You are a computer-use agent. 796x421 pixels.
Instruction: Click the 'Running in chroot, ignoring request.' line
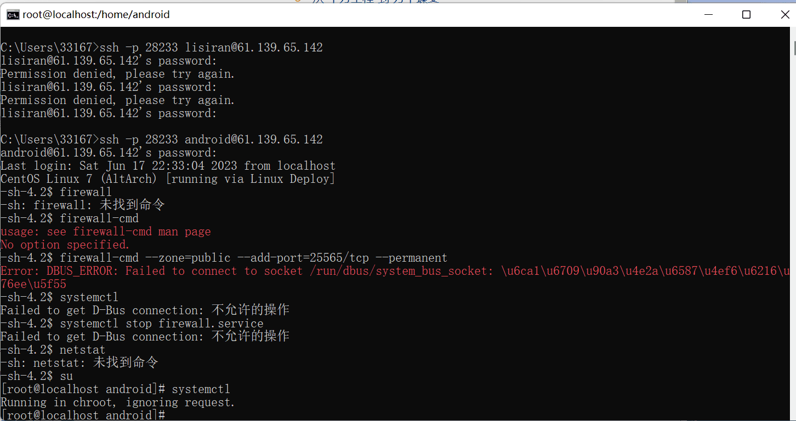pyautogui.click(x=117, y=402)
